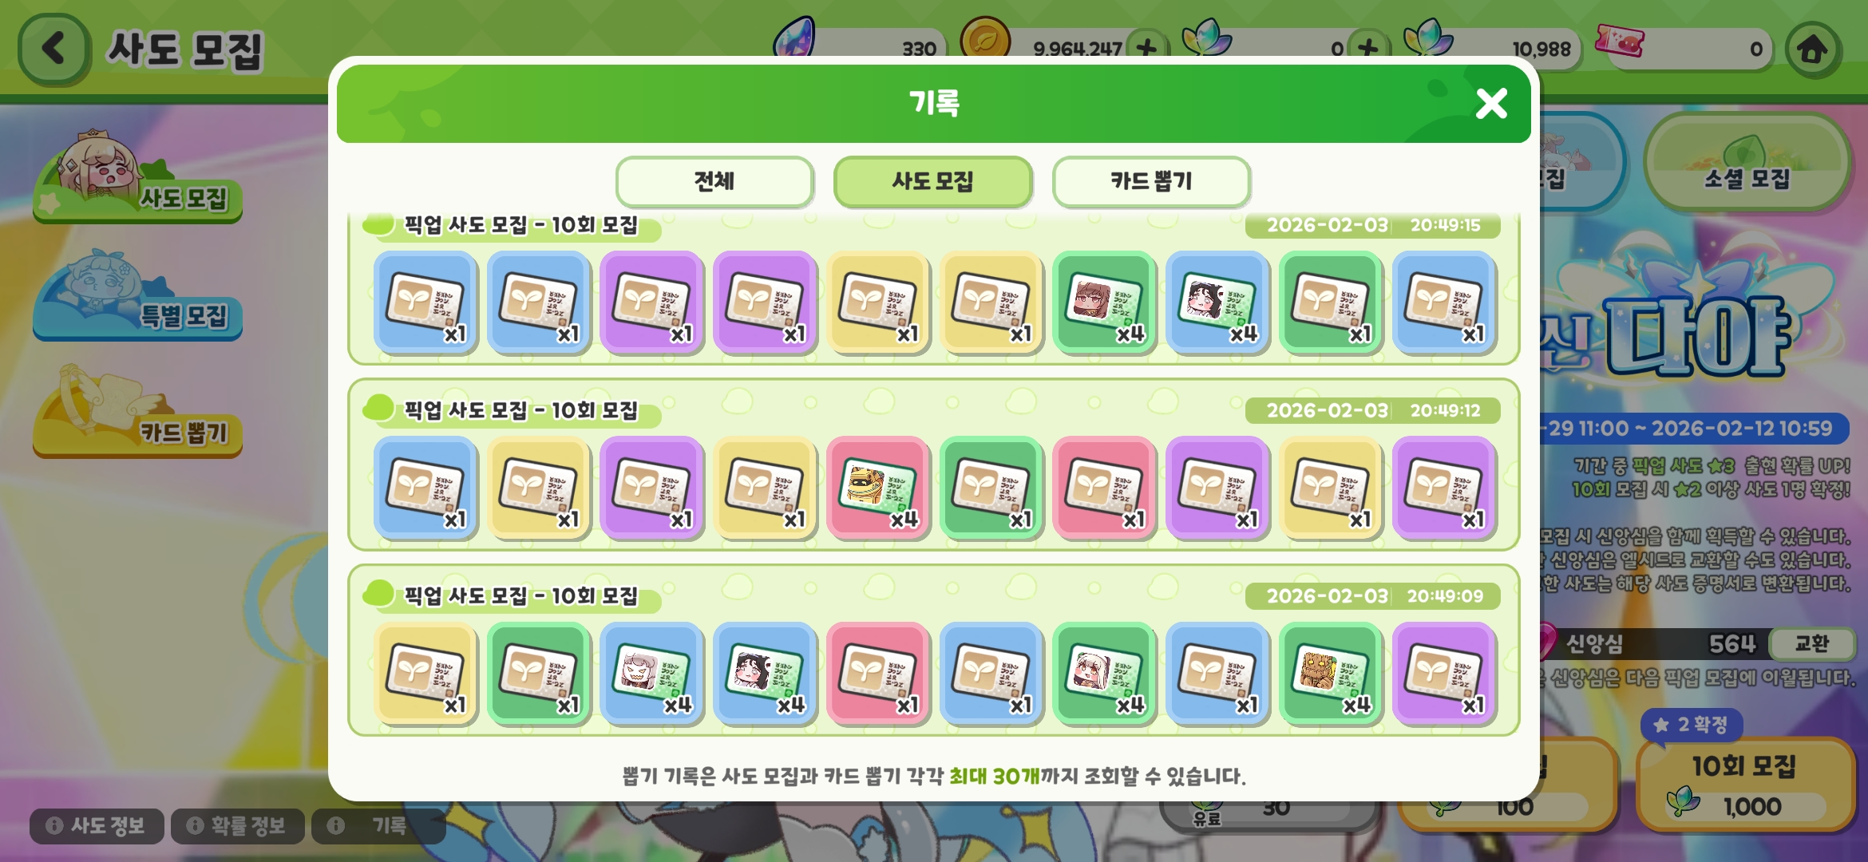Tap the home icon in top bar
Viewport: 1868px width, 862px height.
pos(1813,49)
